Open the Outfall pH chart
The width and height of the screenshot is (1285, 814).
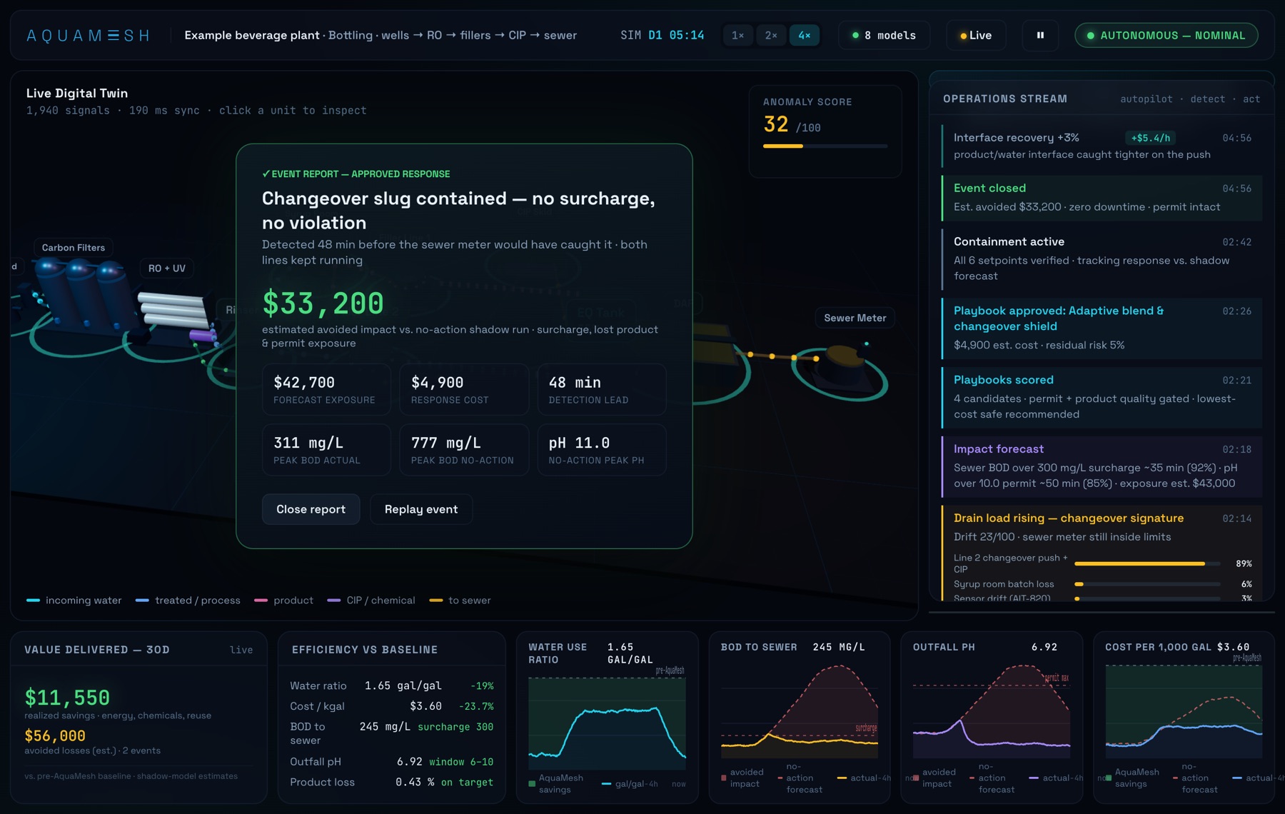(x=992, y=718)
